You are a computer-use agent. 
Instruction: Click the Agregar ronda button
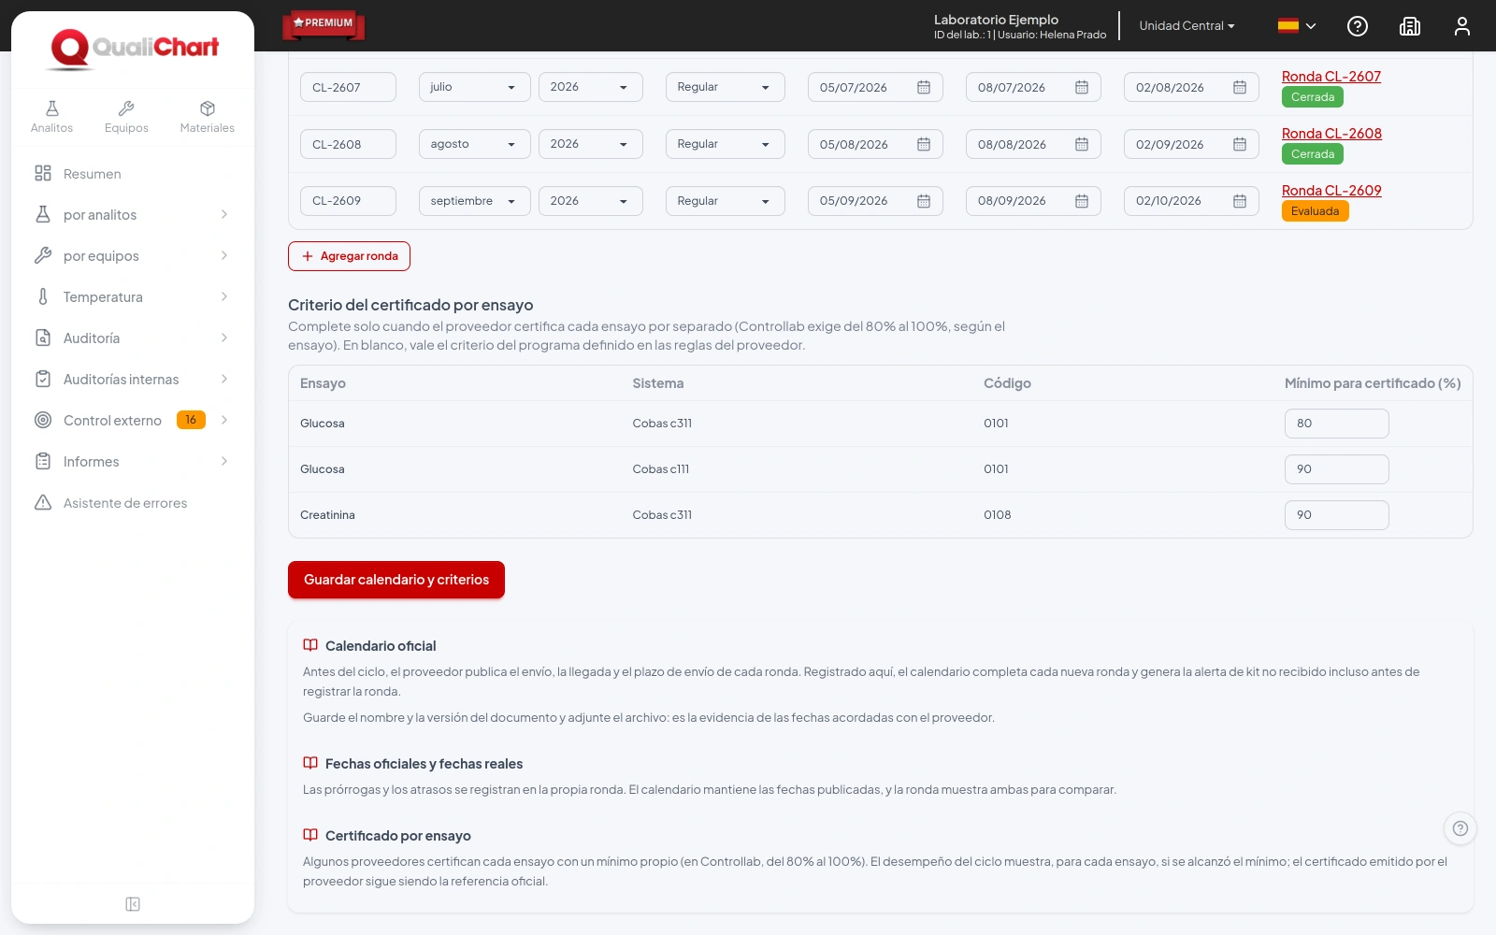pyautogui.click(x=349, y=256)
